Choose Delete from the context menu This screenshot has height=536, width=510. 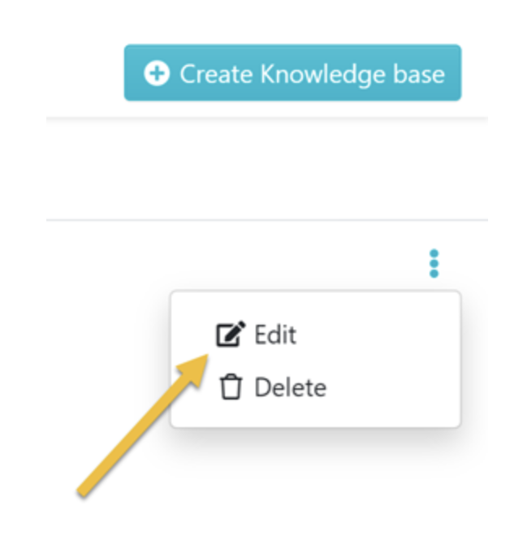click(272, 387)
